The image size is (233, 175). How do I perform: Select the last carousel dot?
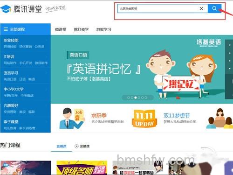[x=146, y=98]
